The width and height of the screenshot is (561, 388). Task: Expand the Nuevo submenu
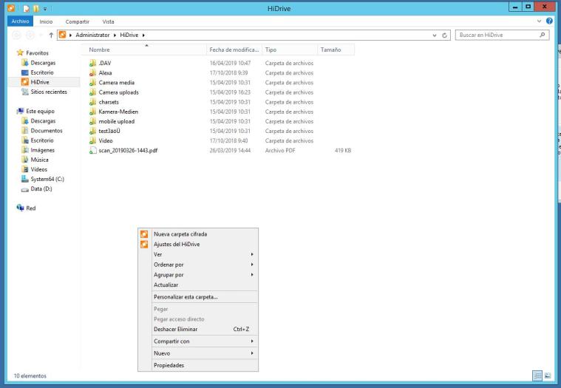click(x=252, y=353)
